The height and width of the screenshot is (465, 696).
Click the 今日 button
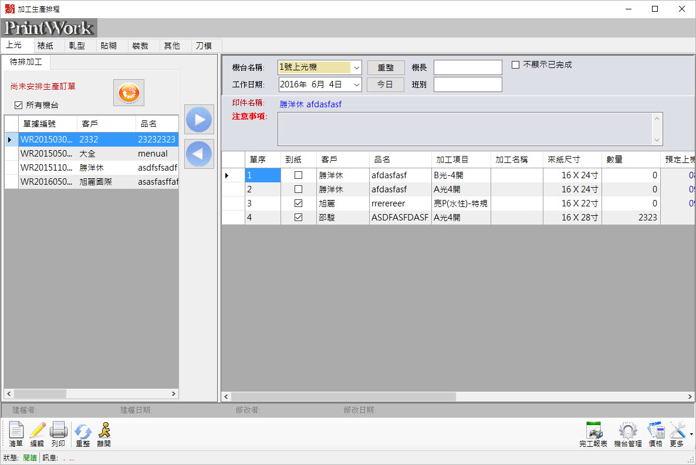(386, 84)
